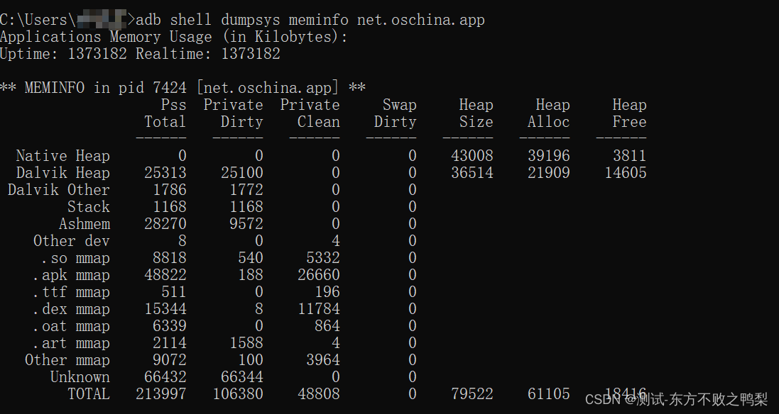Select the 'Stack' row label
Screen dimensions: 779x414
pyautogui.click(x=89, y=207)
